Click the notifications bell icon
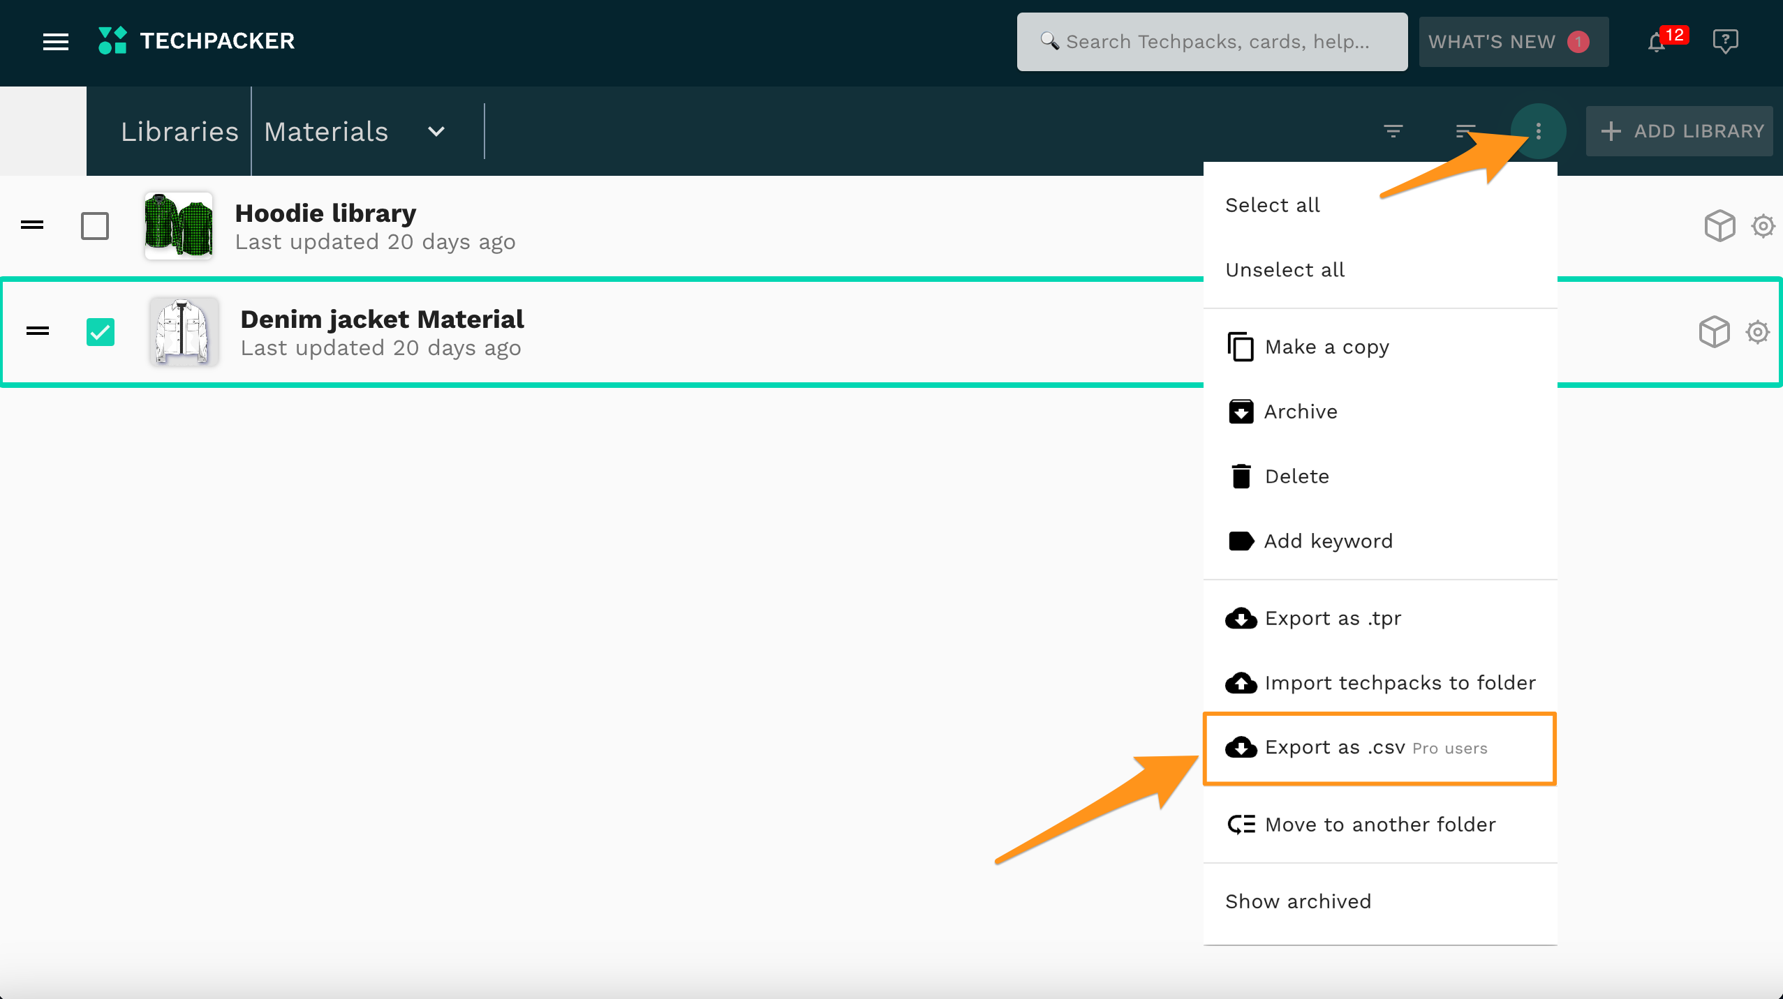The height and width of the screenshot is (999, 1783). coord(1657,43)
